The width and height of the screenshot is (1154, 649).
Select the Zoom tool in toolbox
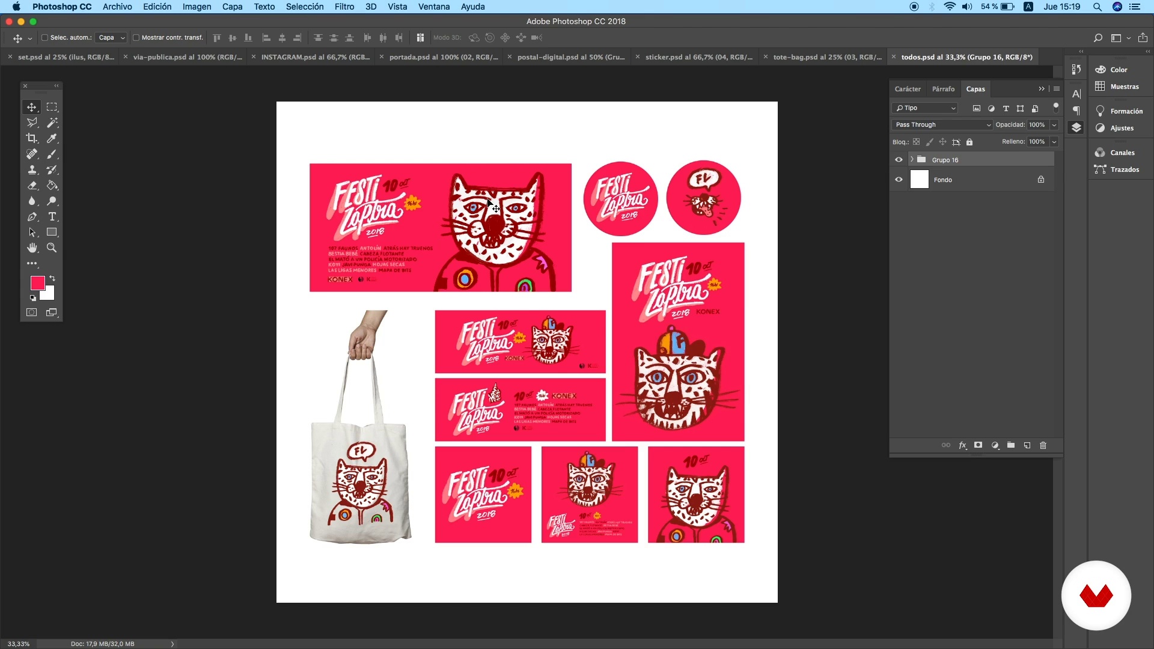pyautogui.click(x=52, y=248)
